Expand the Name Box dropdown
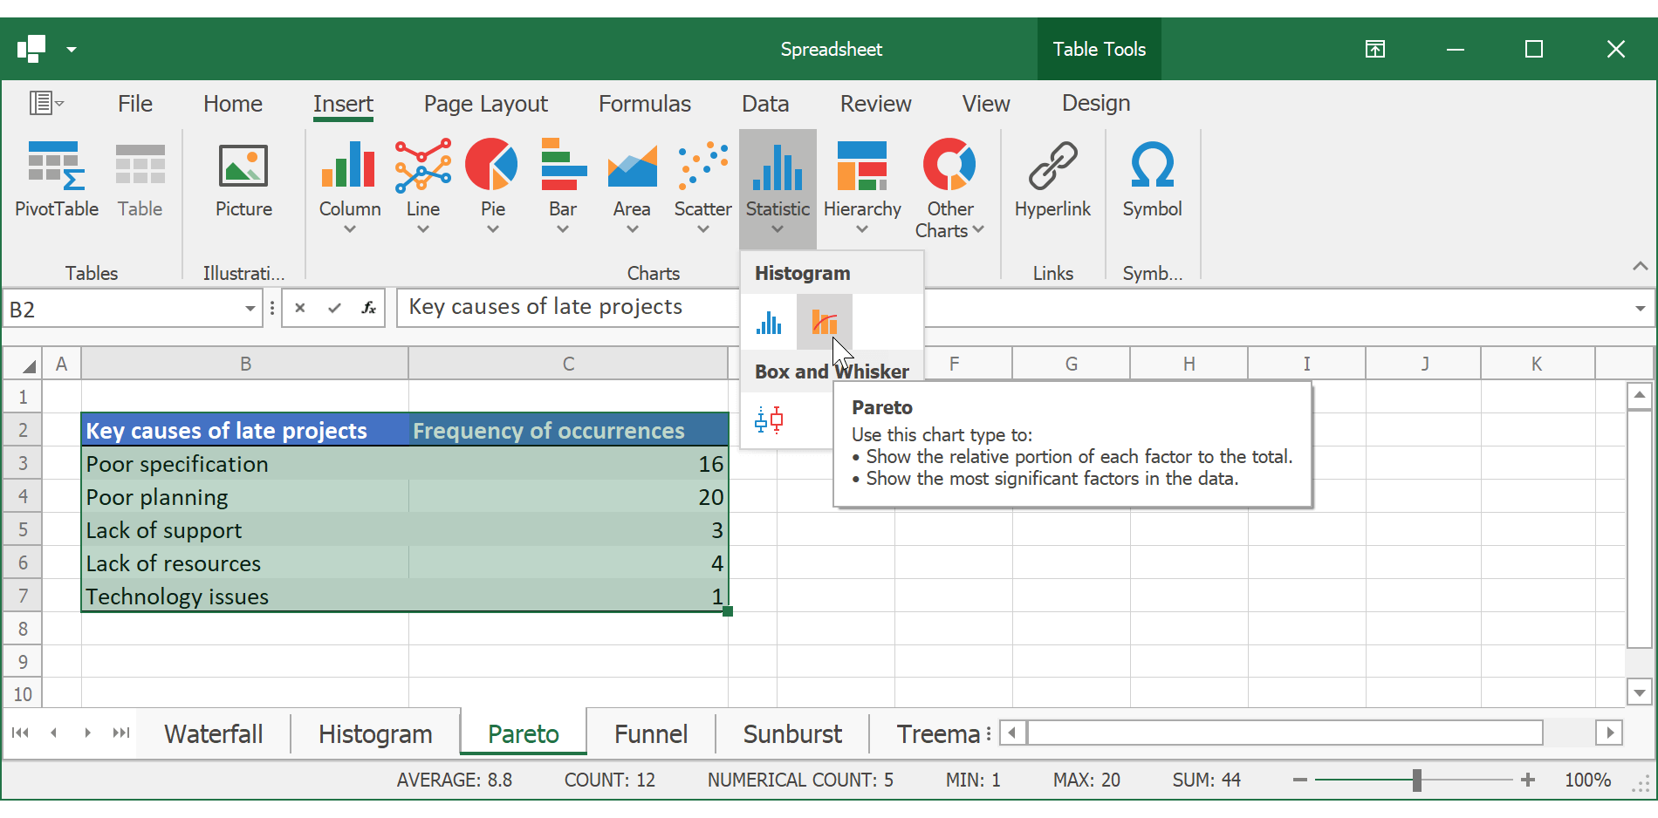The width and height of the screenshot is (1658, 818). click(x=249, y=308)
